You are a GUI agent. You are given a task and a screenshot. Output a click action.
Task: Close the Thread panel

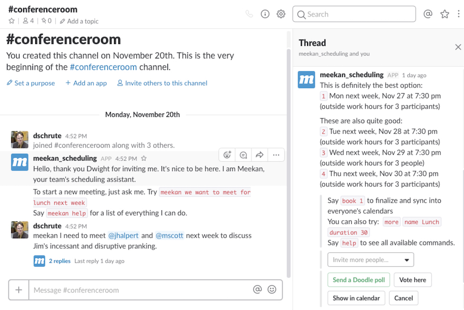coord(458,47)
